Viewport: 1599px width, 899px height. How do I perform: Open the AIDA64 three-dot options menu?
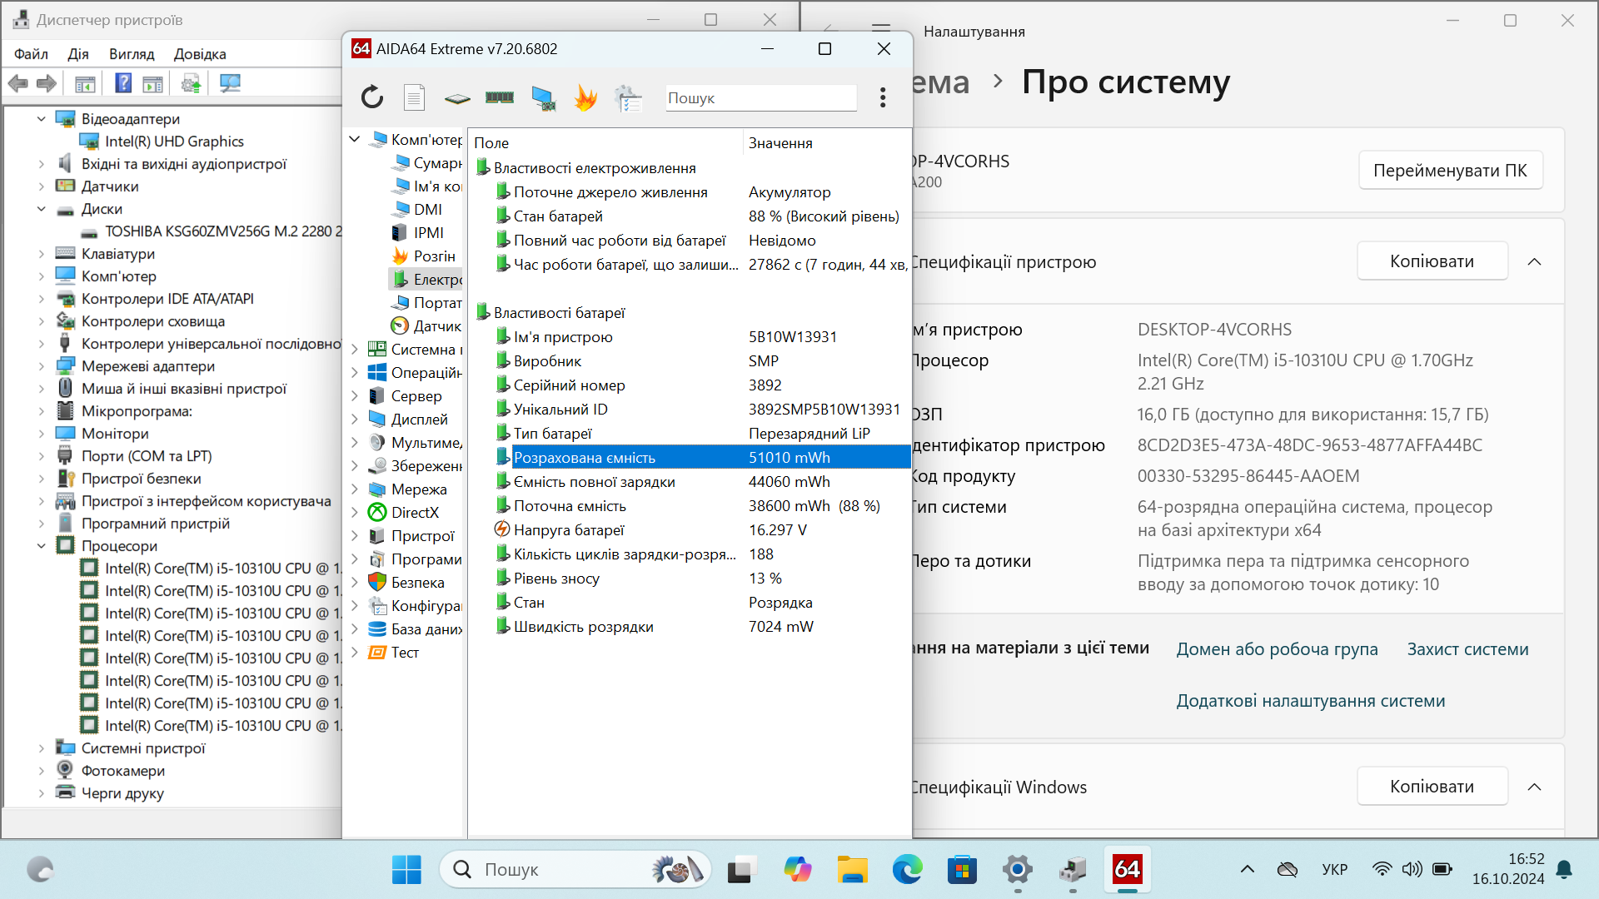coord(883,98)
